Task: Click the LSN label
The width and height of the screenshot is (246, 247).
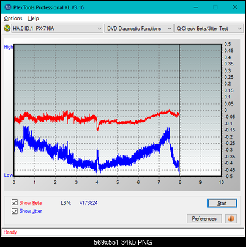Action: pos(66,203)
